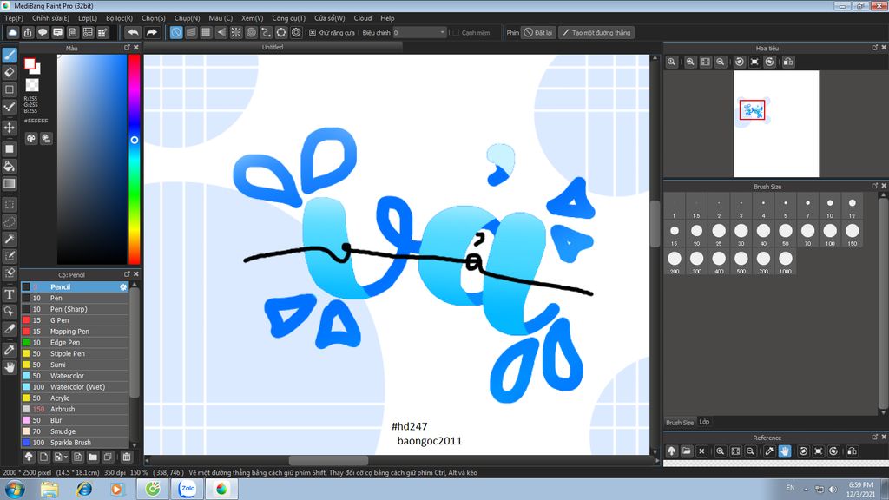This screenshot has width=889, height=500.
Task: Select the Magic Wand tool
Action: click(10, 239)
